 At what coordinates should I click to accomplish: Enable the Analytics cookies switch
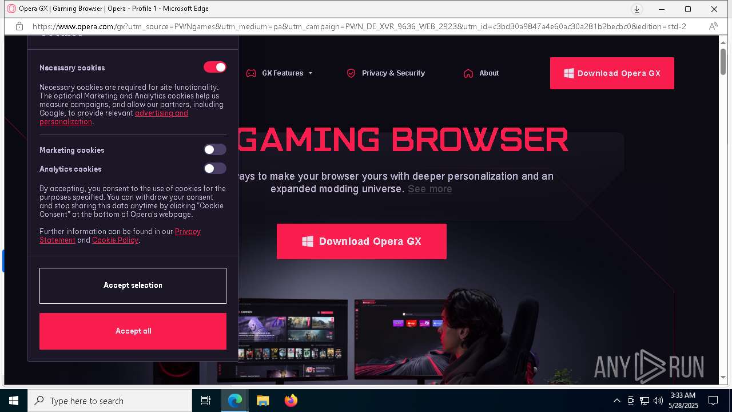[215, 169]
